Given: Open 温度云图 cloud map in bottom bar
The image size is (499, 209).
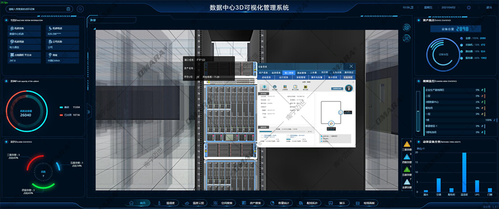Looking at the screenshot, I should click(194, 203).
